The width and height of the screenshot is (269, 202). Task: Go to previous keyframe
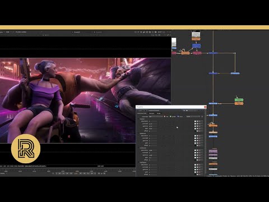pos(63,173)
